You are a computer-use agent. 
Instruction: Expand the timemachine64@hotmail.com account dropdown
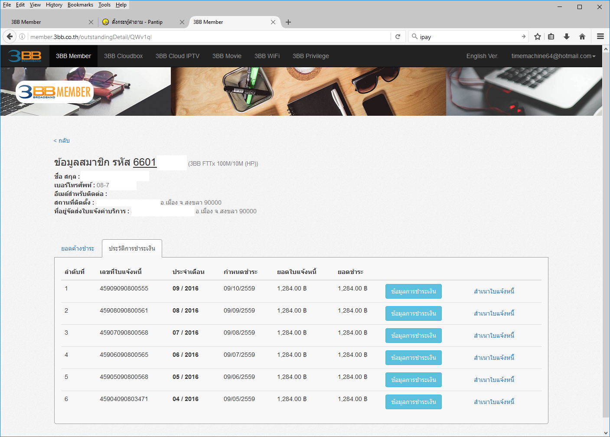(x=553, y=56)
